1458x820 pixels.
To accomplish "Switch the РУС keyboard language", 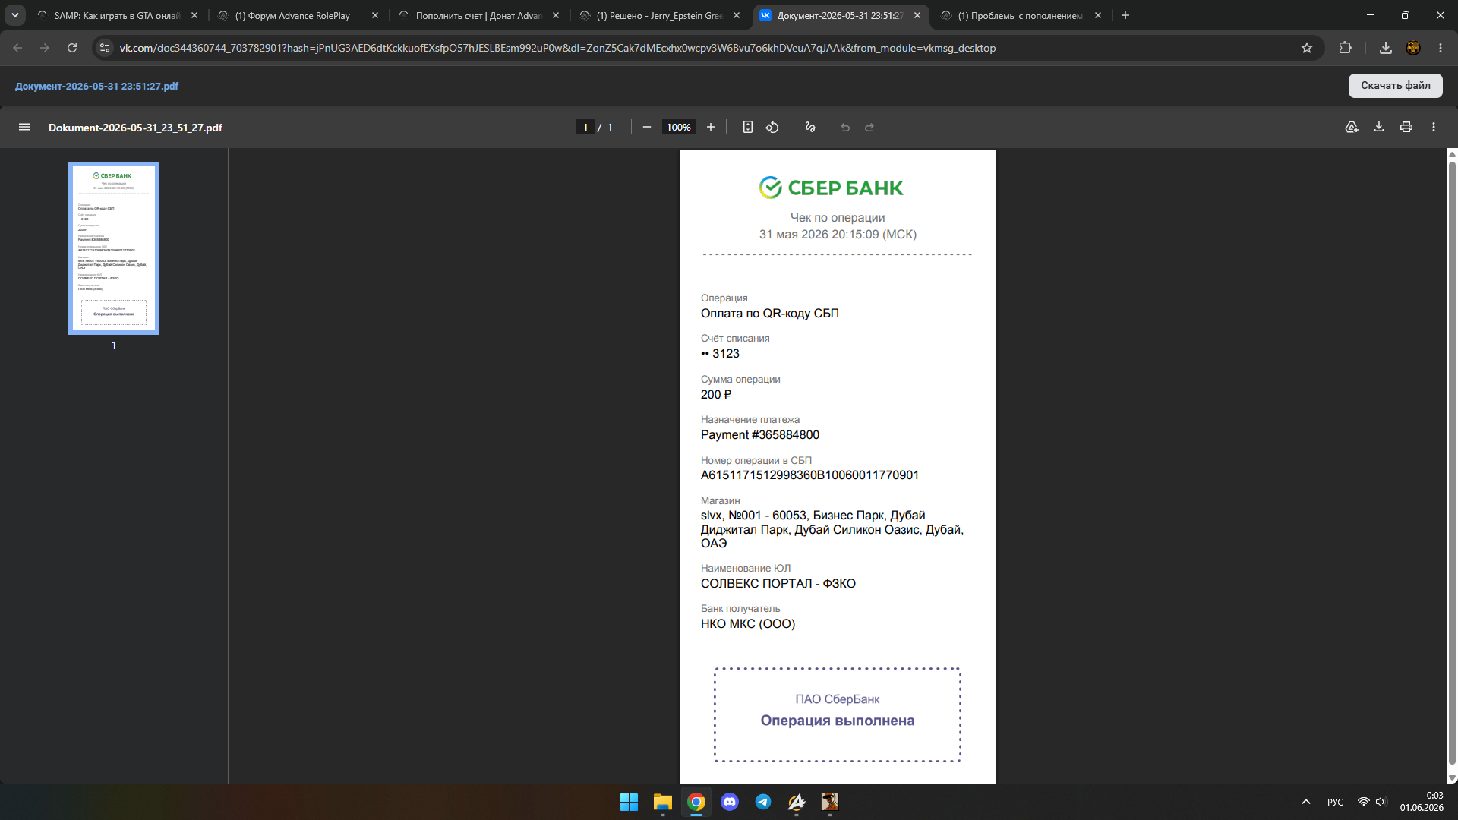I will (1335, 802).
